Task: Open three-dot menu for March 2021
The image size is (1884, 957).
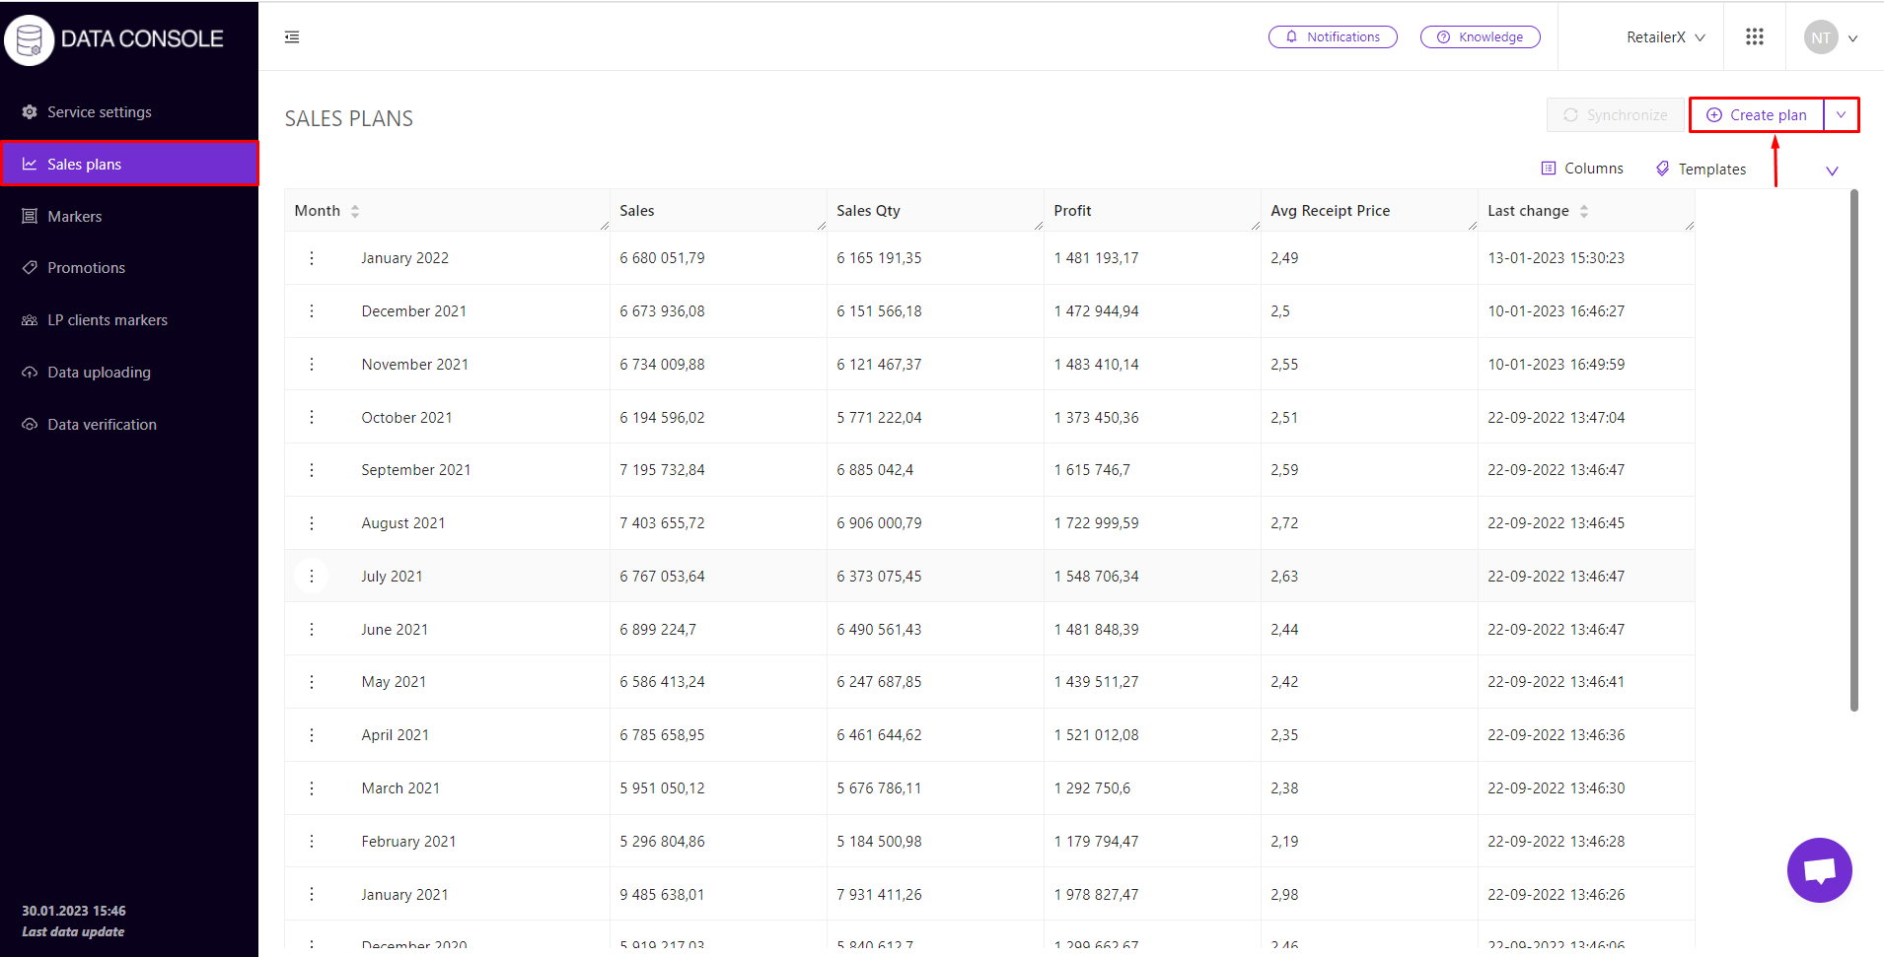Action: pos(312,788)
